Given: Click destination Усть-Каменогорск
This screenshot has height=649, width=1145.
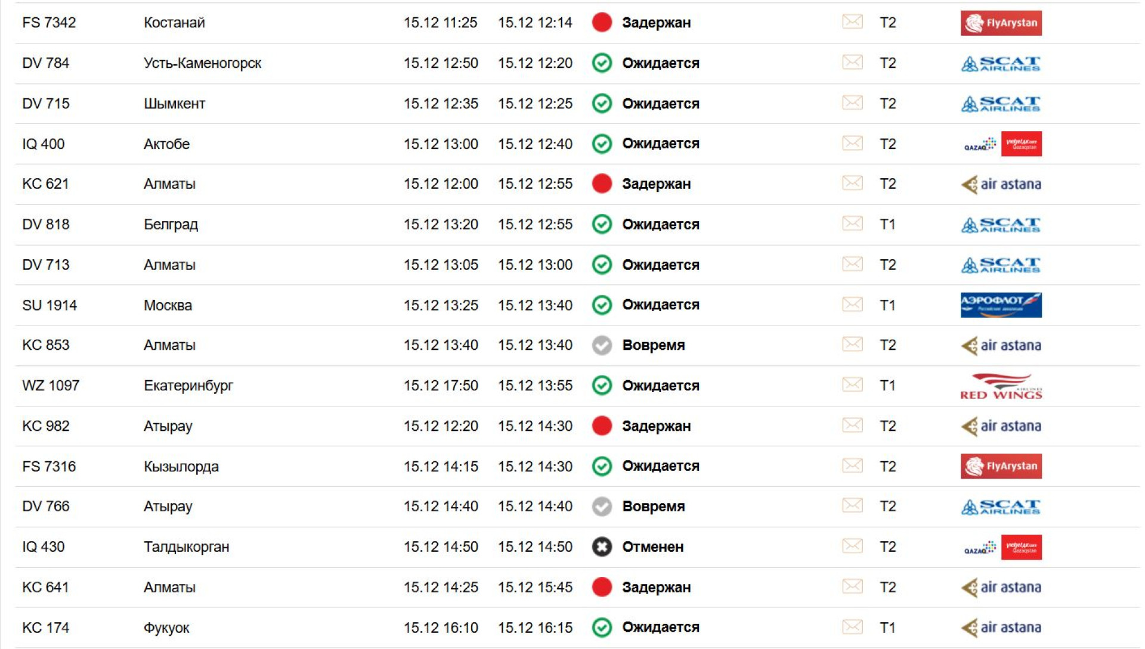Looking at the screenshot, I should [202, 63].
